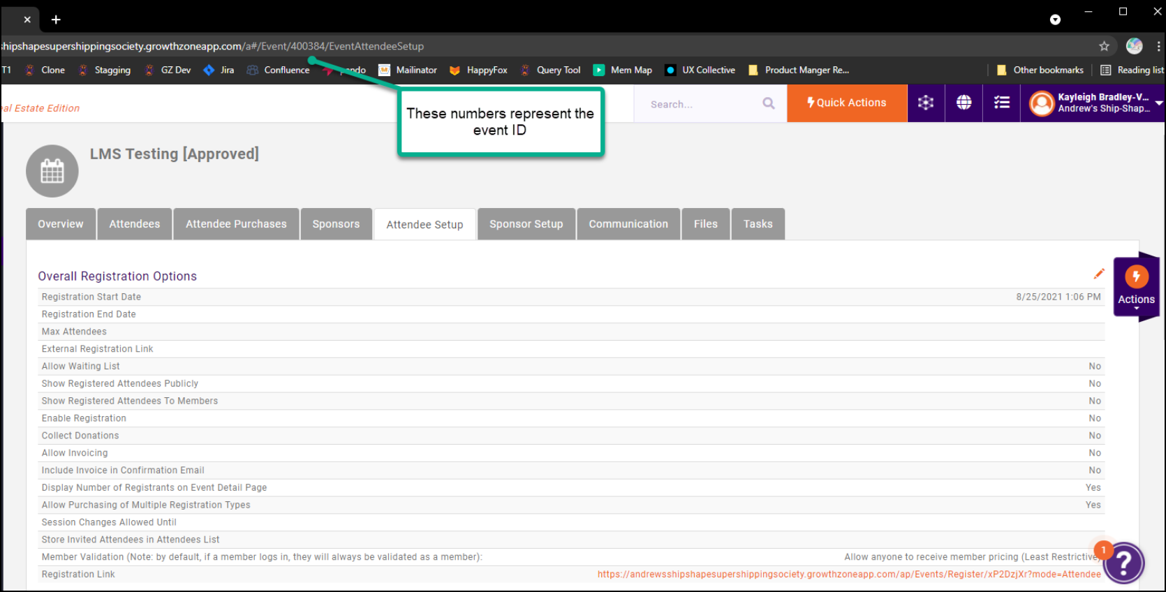Switch to the Attendees tab
The width and height of the screenshot is (1166, 592).
(x=135, y=224)
